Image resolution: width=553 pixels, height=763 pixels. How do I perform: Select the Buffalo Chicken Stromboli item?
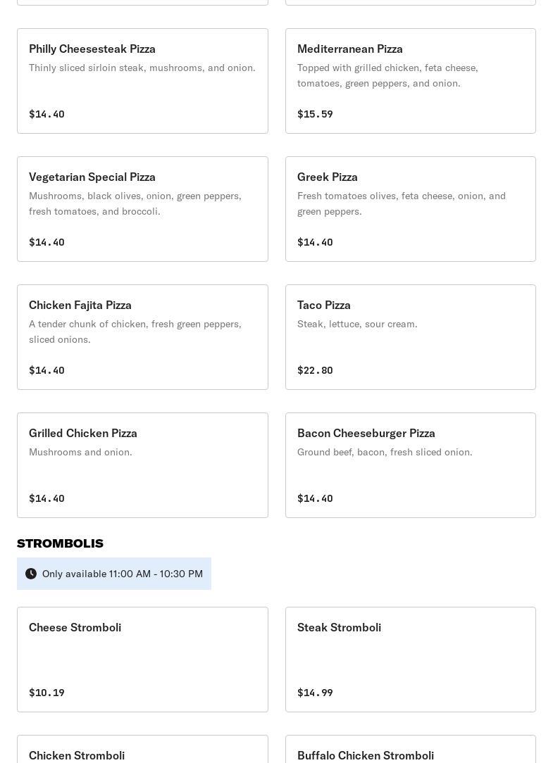pyautogui.click(x=410, y=750)
